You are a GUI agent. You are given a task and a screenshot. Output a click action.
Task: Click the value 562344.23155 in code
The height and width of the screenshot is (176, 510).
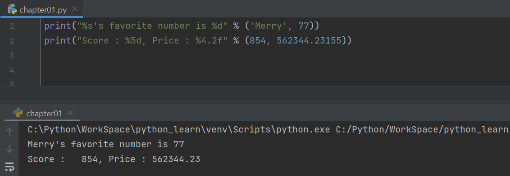(x=309, y=40)
